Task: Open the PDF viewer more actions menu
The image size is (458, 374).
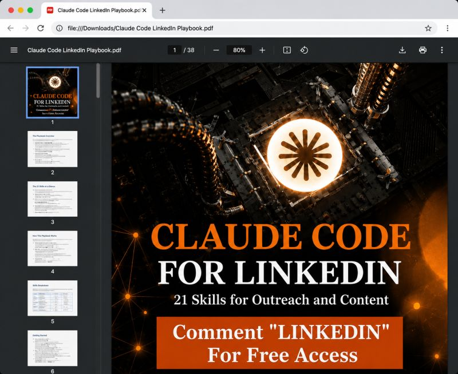Action: coord(441,50)
